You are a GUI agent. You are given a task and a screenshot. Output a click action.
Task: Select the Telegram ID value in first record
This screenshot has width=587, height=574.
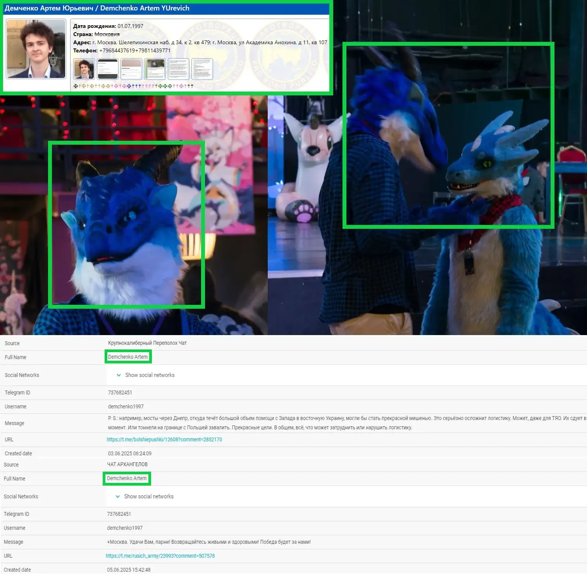120,392
